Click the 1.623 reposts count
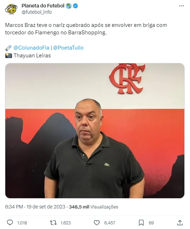The height and width of the screenshot is (229, 190). tap(66, 223)
